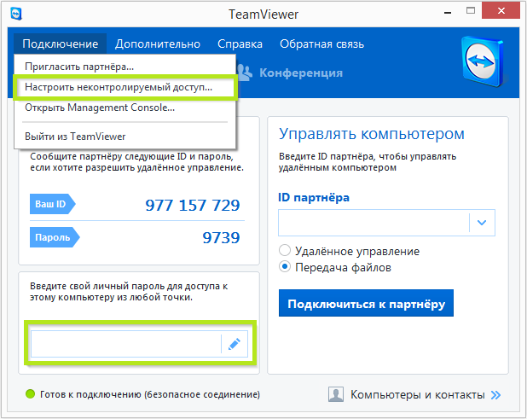Screen dimensions: 527x419
Task: Click the Конференция people icon
Action: 245,73
